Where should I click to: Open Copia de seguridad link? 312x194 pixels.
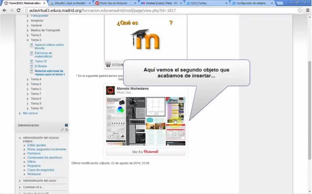click(41, 170)
